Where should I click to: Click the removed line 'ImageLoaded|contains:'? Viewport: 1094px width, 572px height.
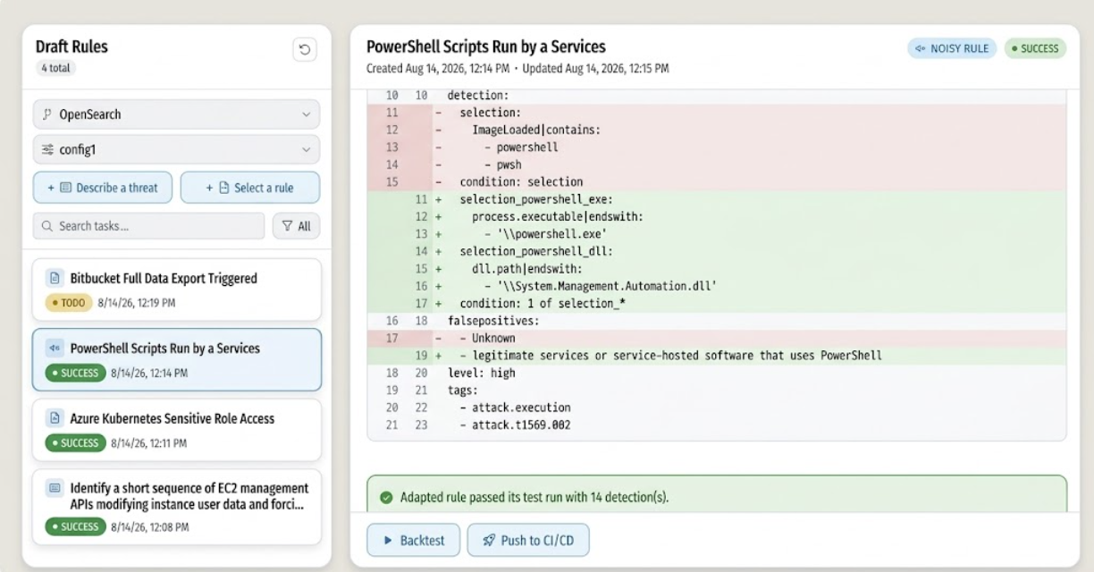tap(717, 130)
